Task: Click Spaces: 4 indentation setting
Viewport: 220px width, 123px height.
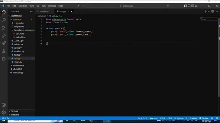Action: [x=153, y=118]
